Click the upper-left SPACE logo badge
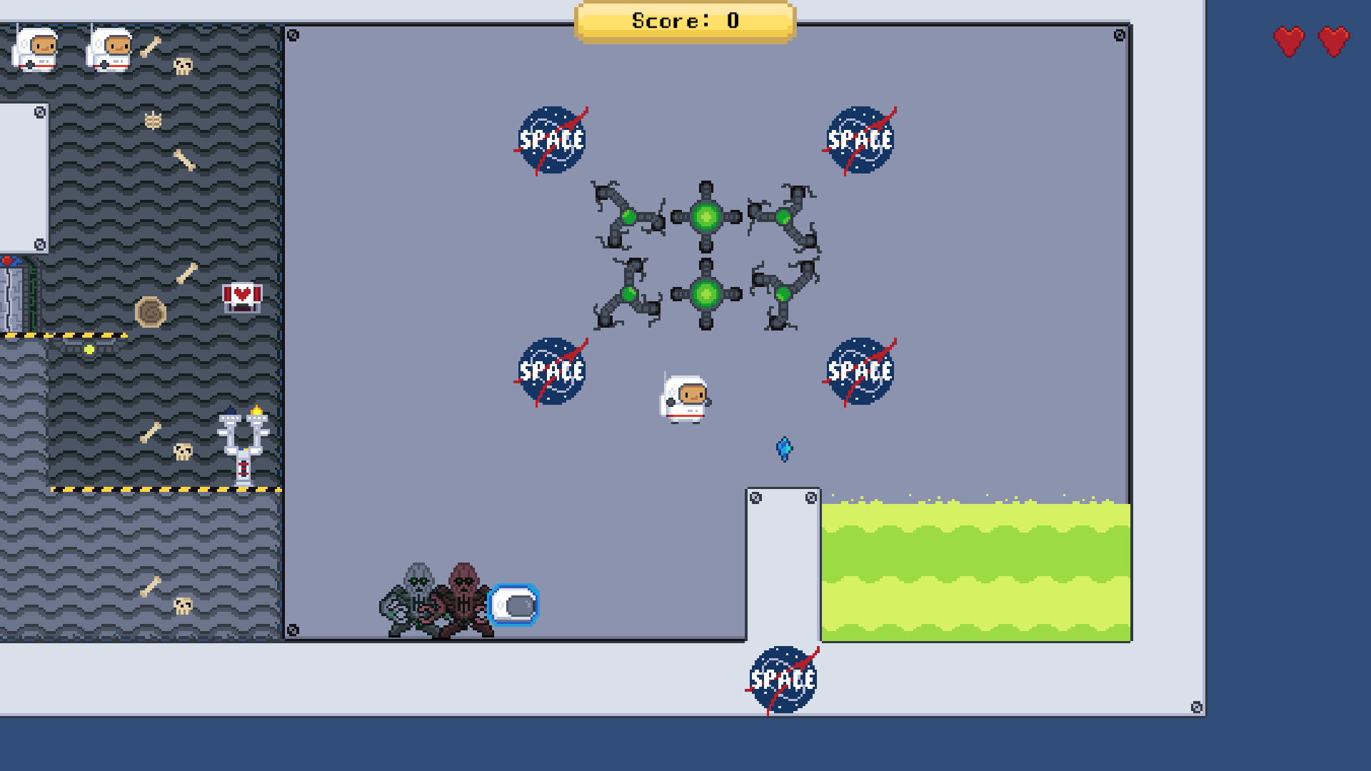 (551, 140)
